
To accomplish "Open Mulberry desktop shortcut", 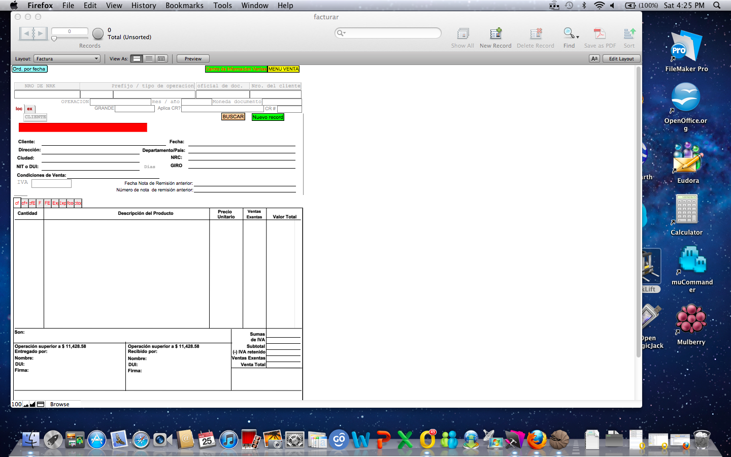I will point(691,325).
